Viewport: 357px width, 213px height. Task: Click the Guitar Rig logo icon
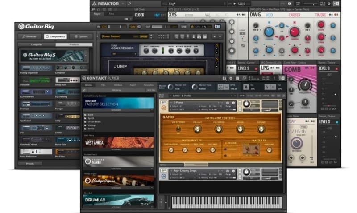[21, 27]
